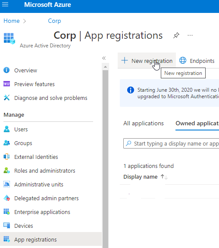
Task: Click the Display name sort arrows
Action: pyautogui.click(x=164, y=177)
